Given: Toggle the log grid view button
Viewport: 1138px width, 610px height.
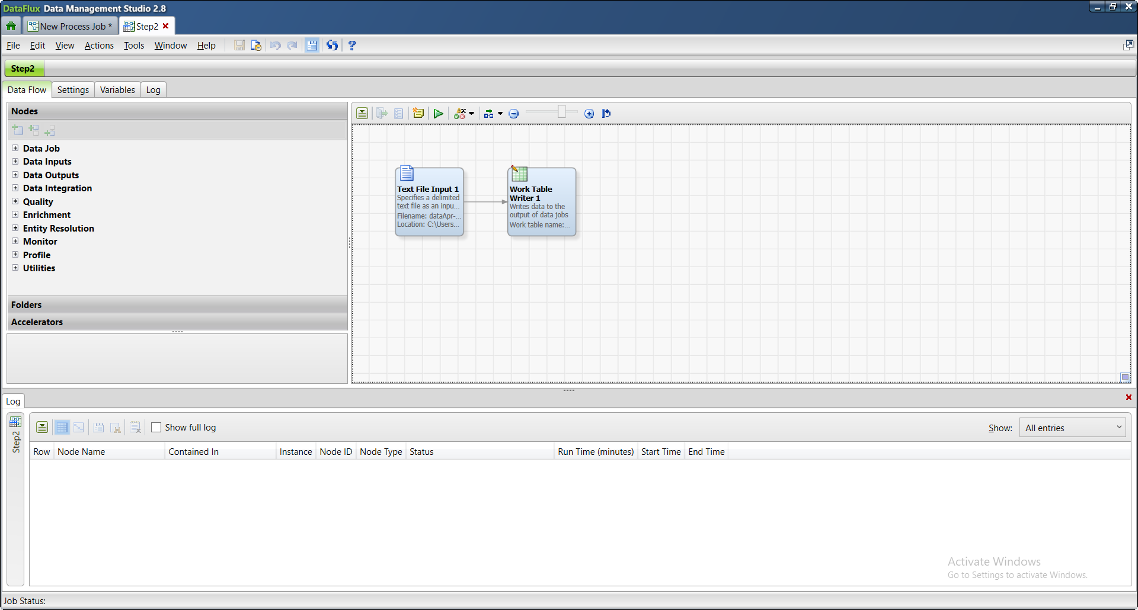Looking at the screenshot, I should pyautogui.click(x=62, y=428).
